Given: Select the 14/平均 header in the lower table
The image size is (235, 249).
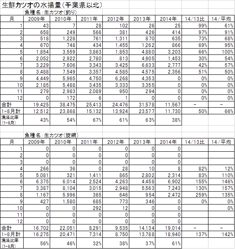Looking at the screenshot, I should pos(221,142).
